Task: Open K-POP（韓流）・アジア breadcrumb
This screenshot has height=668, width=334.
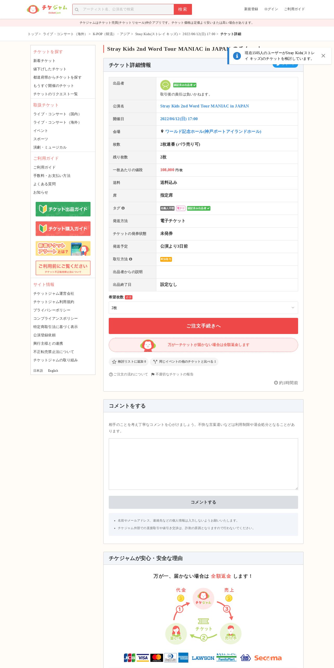Action: pyautogui.click(x=111, y=34)
